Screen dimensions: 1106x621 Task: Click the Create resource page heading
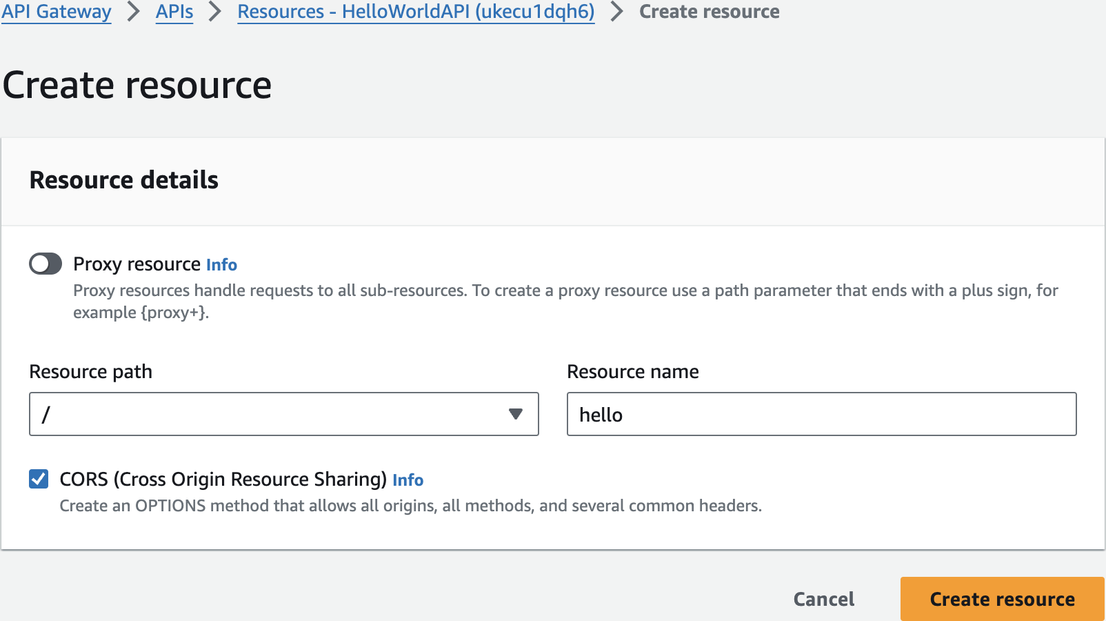137,86
